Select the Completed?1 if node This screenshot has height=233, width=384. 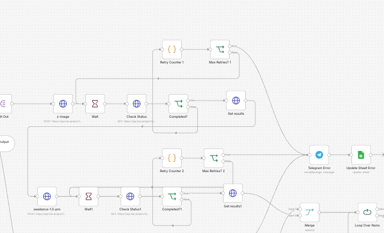[x=172, y=196]
